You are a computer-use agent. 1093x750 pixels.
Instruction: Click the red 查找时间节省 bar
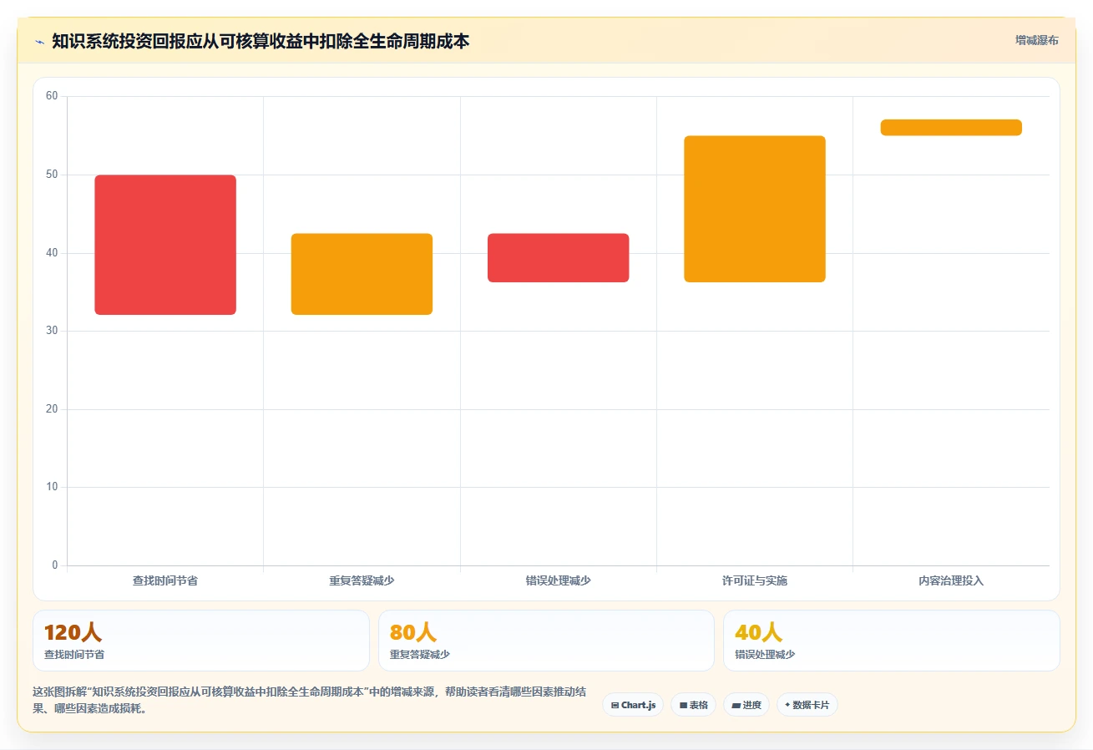pos(165,245)
